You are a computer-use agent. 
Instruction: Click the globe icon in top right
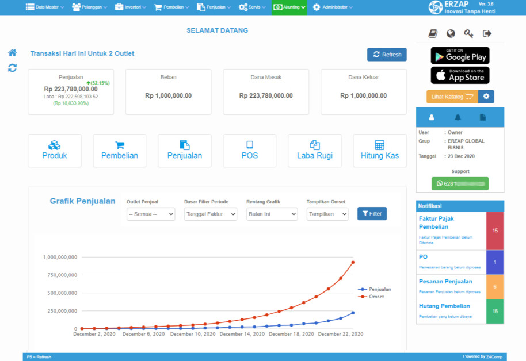(x=451, y=34)
